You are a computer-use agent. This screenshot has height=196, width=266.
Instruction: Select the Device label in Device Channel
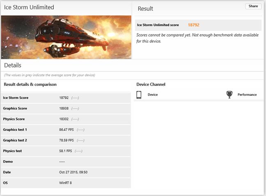tap(153, 95)
